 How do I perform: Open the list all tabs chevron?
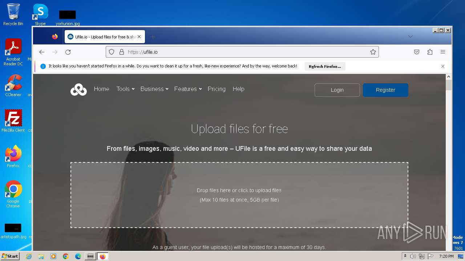point(410,37)
